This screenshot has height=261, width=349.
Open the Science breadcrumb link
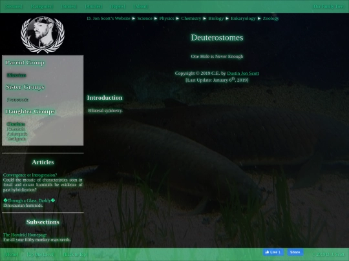[145, 19]
